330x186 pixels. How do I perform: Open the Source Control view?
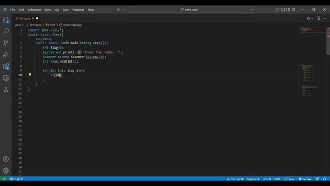[x=6, y=43]
